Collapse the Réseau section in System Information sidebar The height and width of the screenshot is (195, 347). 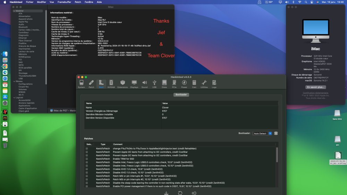pos(14,81)
